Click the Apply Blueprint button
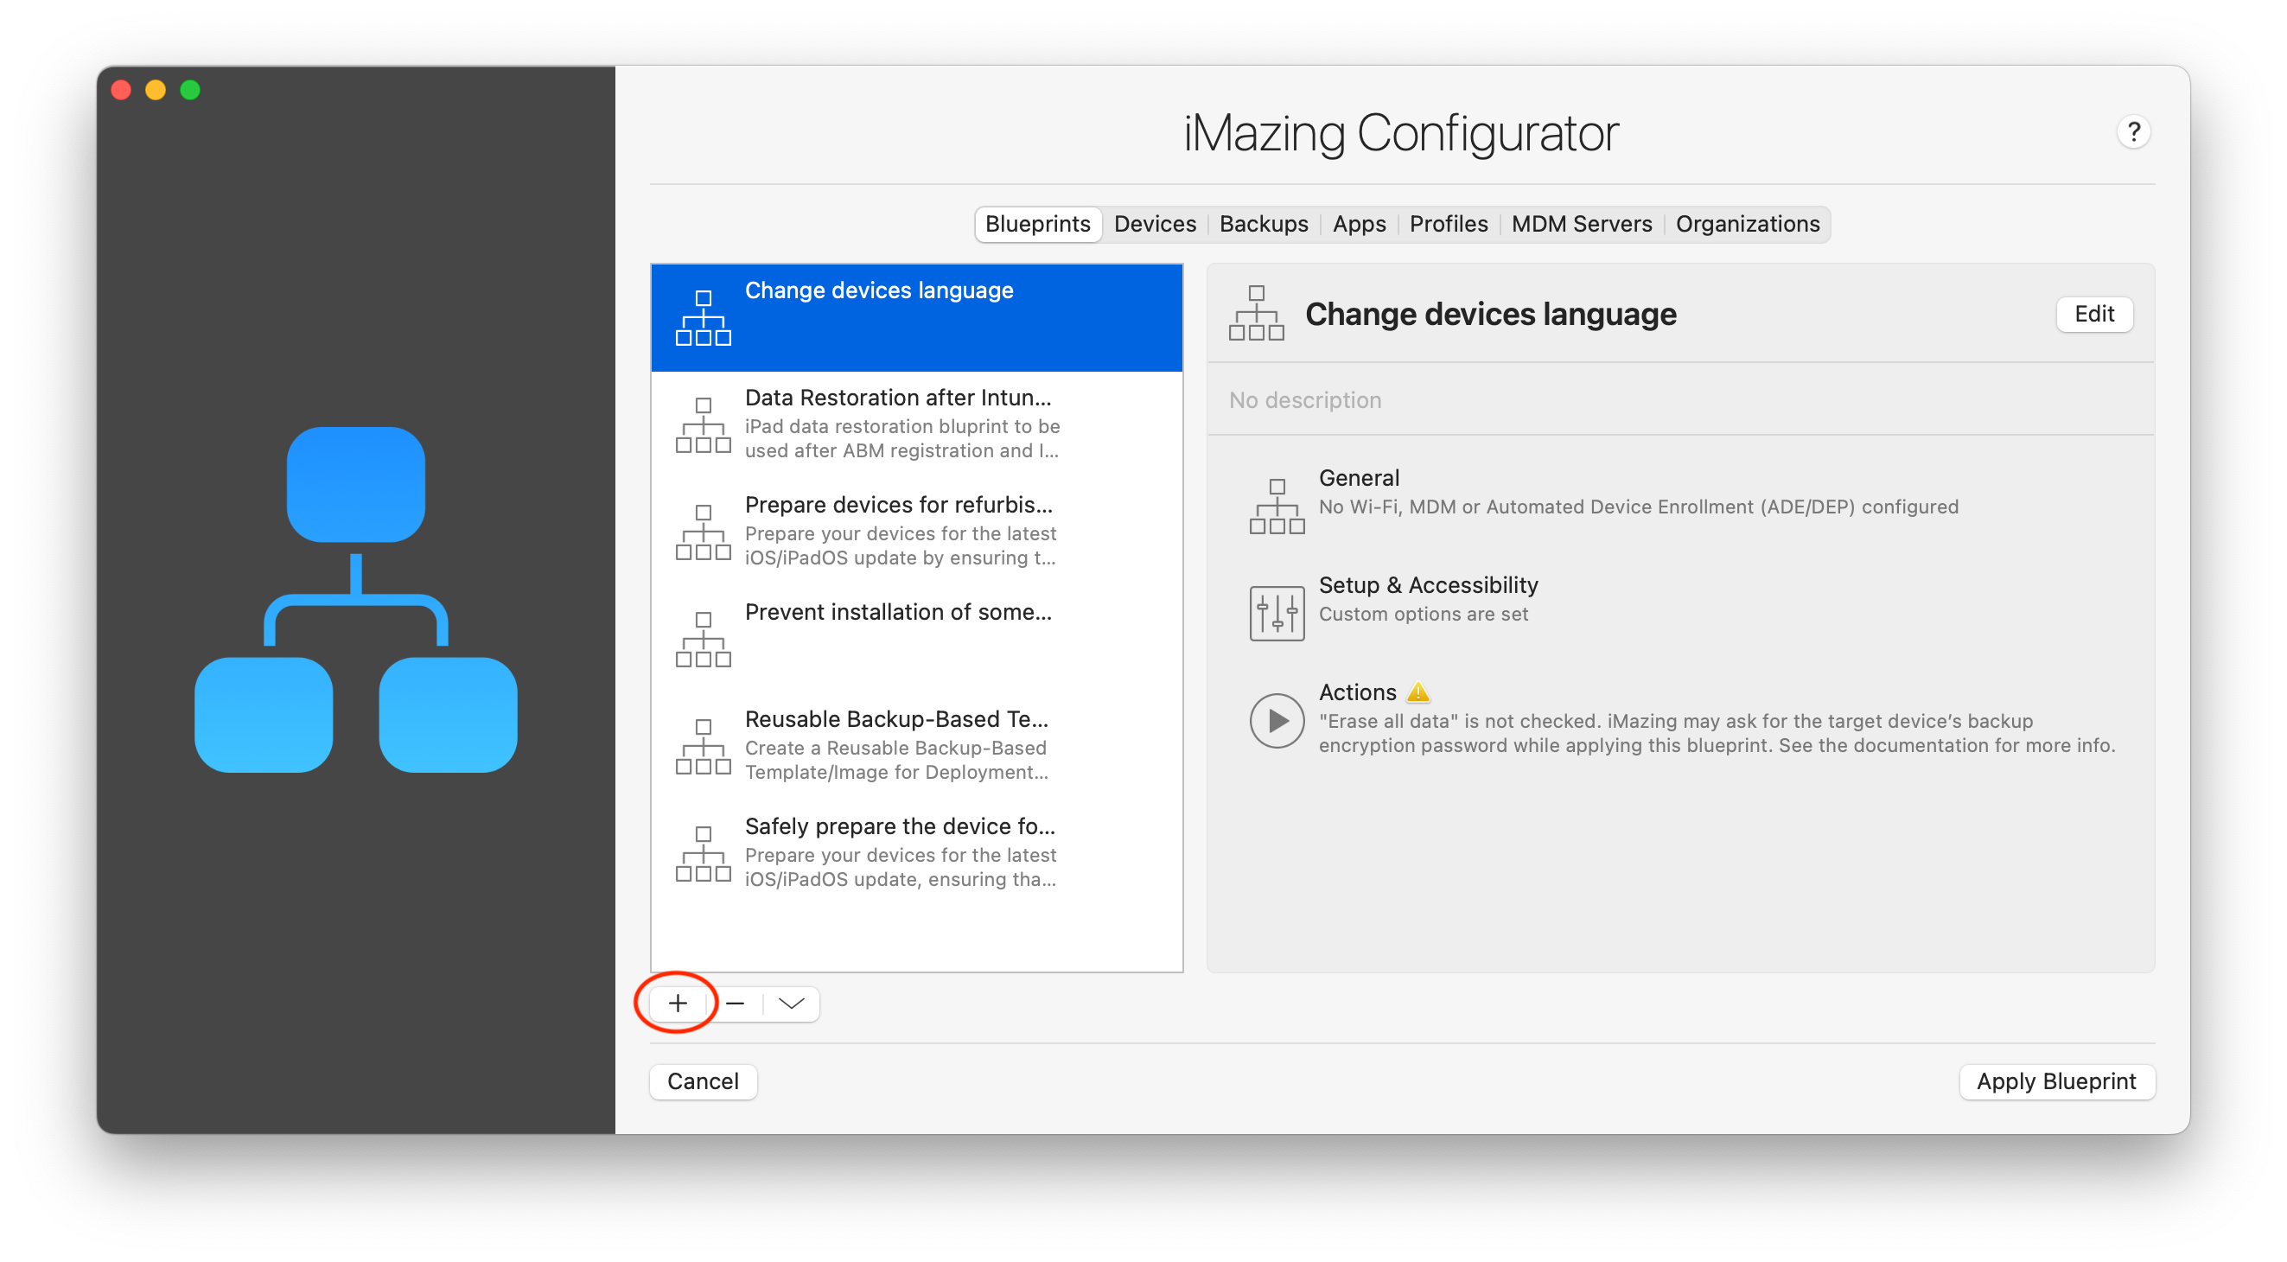The height and width of the screenshot is (1262, 2287). click(2055, 1080)
